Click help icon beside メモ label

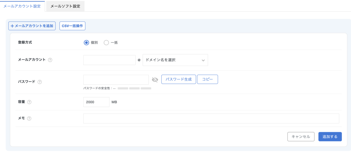[29, 119]
